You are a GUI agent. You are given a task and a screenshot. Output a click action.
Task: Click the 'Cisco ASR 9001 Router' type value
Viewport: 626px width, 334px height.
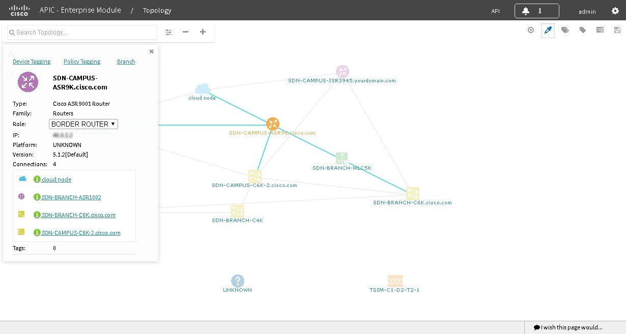tap(81, 104)
